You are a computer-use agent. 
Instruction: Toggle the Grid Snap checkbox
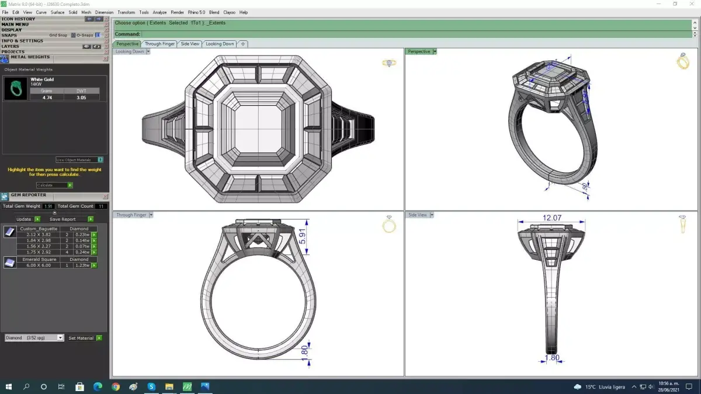pyautogui.click(x=73, y=35)
